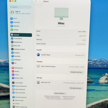
Task: Open the Storage Settings button
Action: [76, 88]
